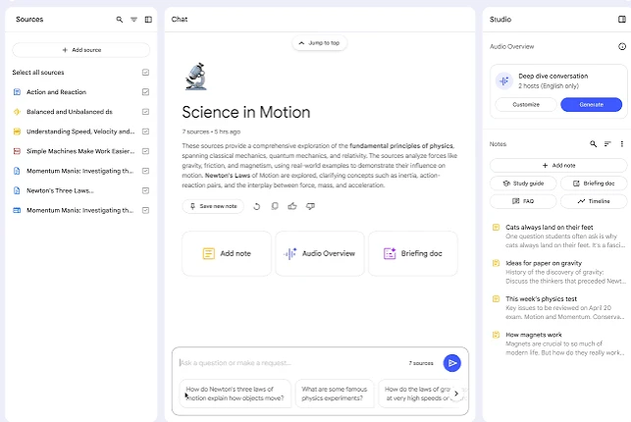Generate a Timeline

tap(594, 201)
